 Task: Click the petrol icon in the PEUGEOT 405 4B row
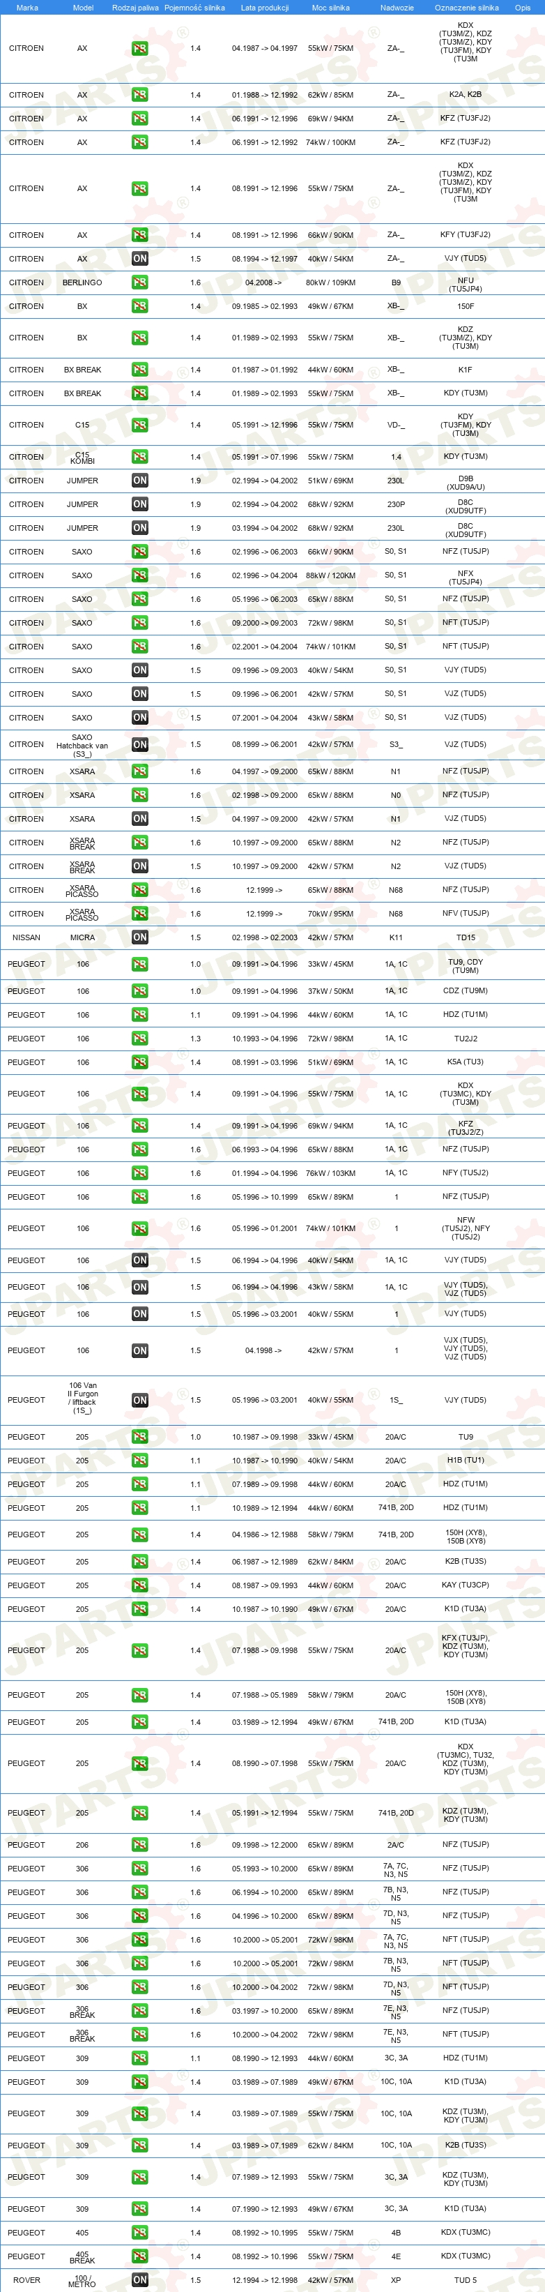point(139,2233)
